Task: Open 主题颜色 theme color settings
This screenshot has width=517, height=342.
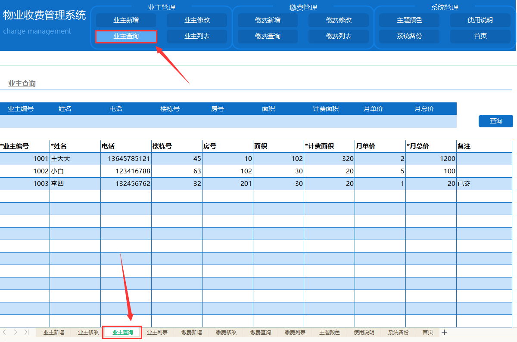Action: 409,20
